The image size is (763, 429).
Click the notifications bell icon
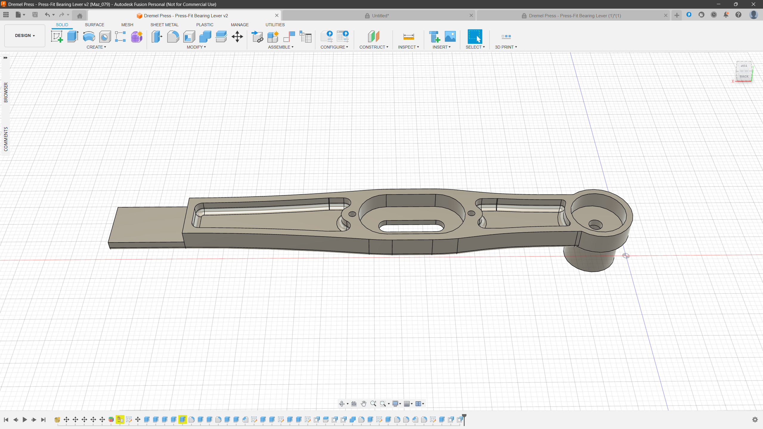726,15
